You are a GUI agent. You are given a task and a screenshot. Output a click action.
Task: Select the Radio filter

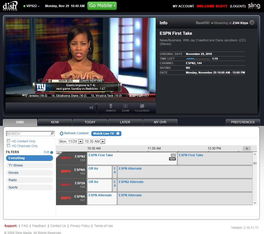(30, 180)
